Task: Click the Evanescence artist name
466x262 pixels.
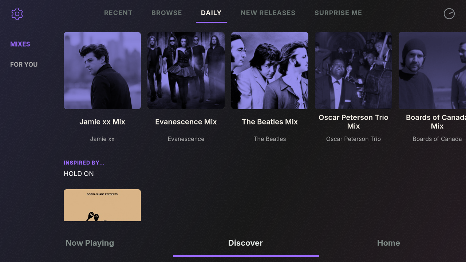Action: coord(186,139)
